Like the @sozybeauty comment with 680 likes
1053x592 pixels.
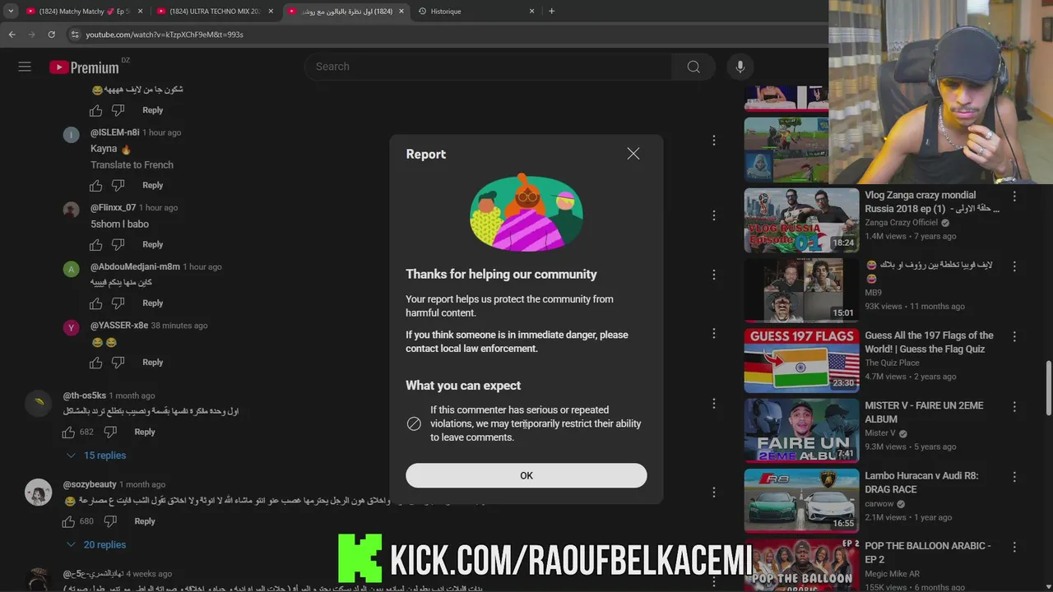point(70,521)
